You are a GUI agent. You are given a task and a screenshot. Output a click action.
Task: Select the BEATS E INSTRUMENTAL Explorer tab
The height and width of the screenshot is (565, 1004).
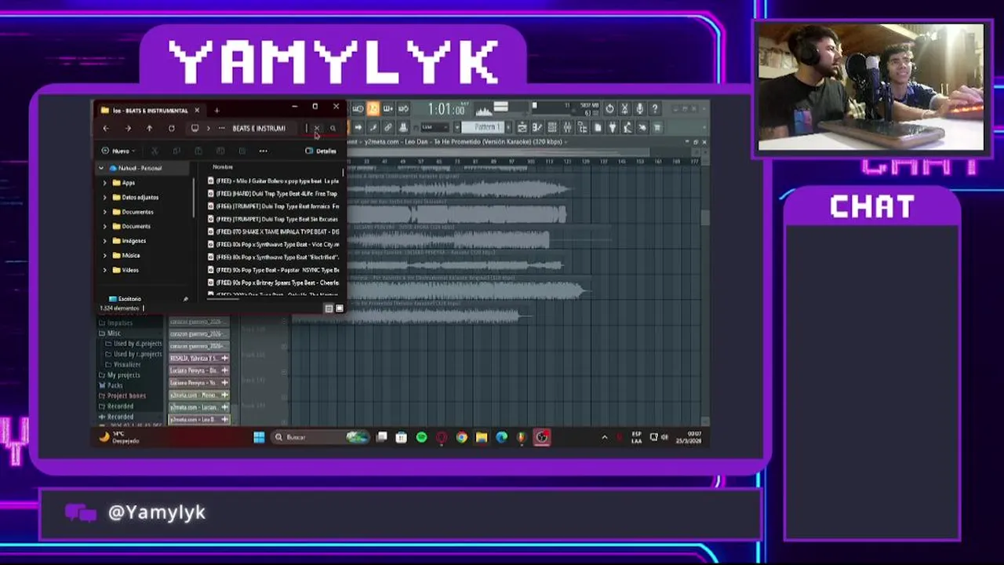pos(149,111)
